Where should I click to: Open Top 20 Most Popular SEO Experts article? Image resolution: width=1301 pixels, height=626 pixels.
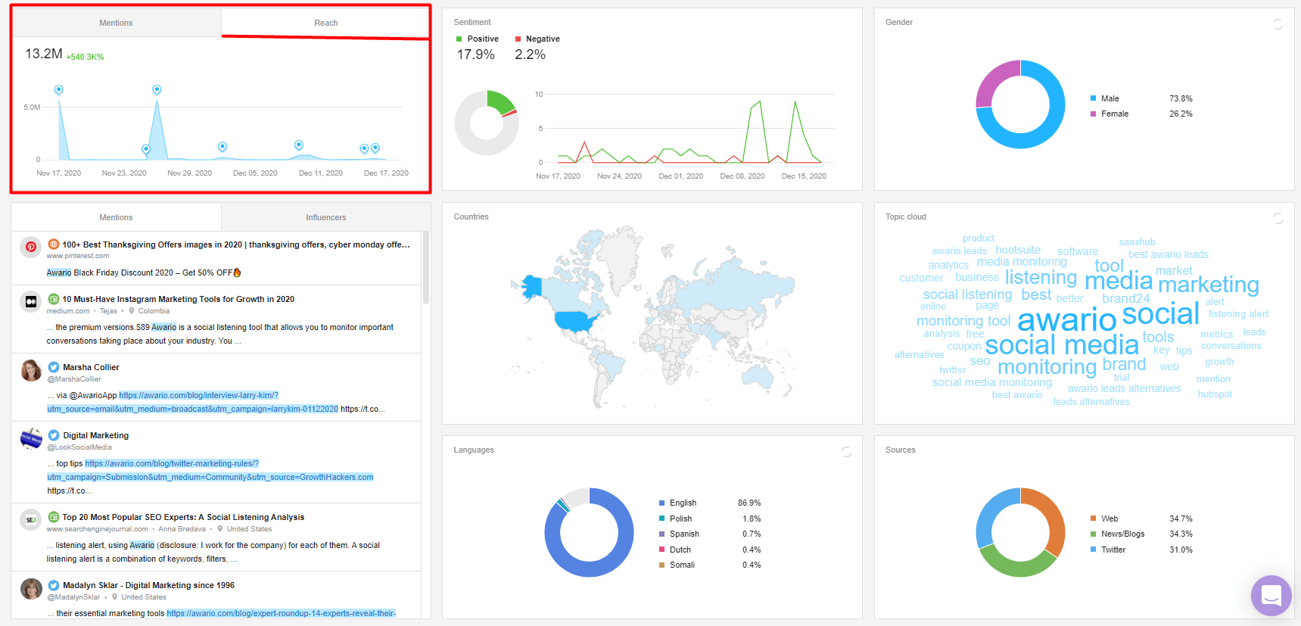(183, 517)
